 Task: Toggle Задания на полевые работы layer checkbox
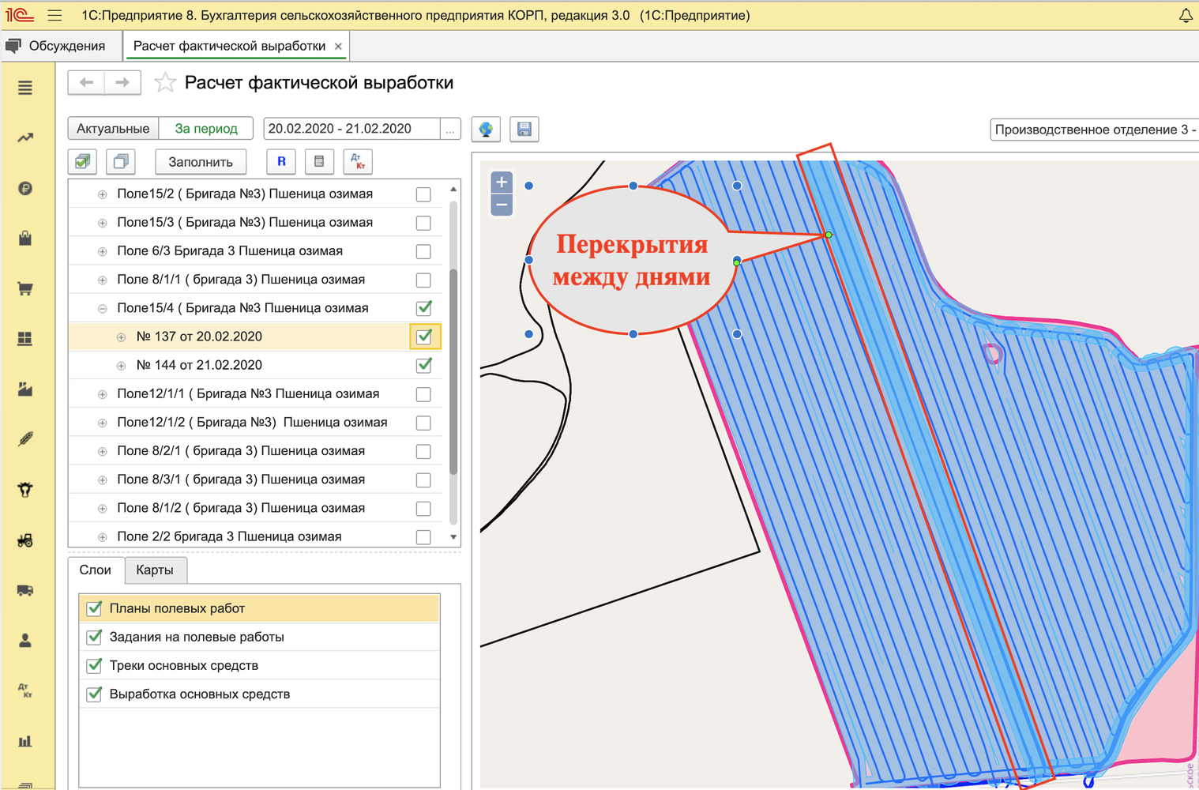94,637
